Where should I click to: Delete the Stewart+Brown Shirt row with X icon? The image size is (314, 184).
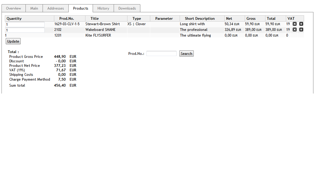[x=295, y=24]
